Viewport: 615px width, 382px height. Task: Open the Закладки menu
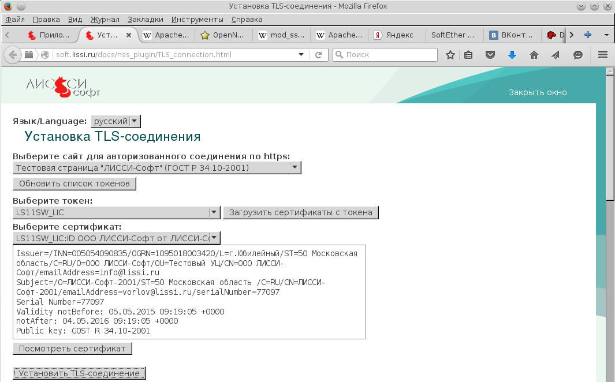[145, 19]
